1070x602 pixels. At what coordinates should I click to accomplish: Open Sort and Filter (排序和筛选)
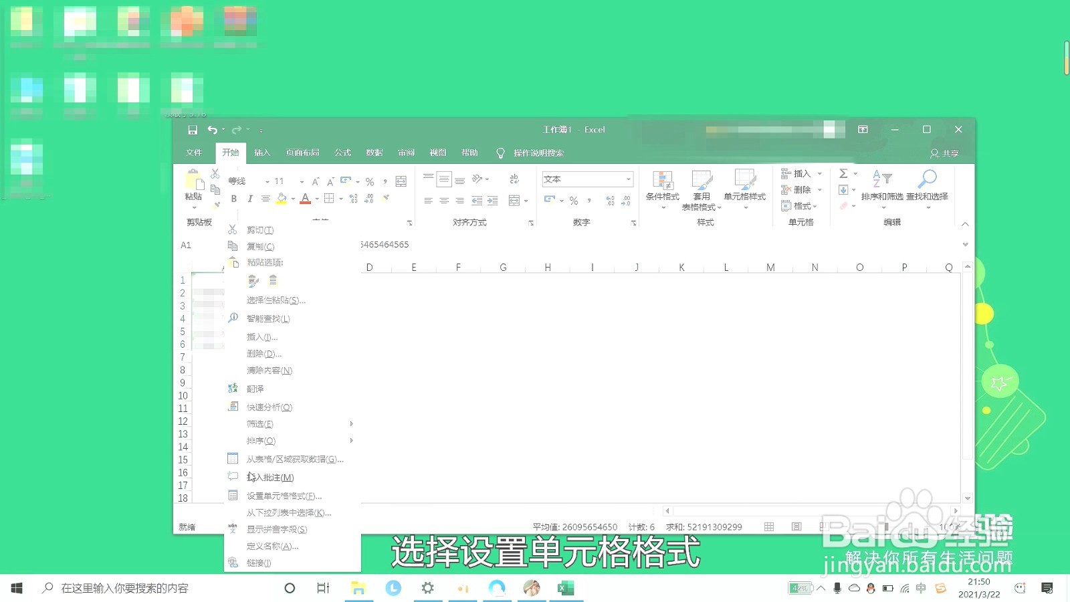(x=882, y=189)
